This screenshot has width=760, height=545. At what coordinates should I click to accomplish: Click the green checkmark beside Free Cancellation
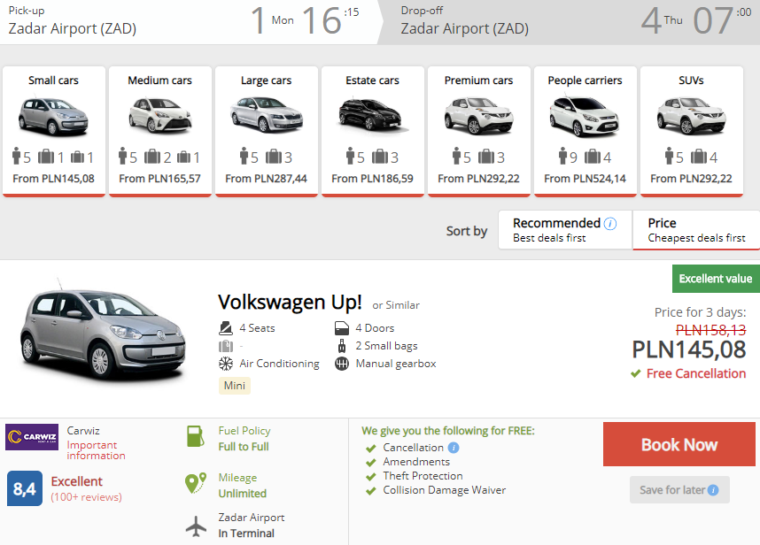click(635, 373)
